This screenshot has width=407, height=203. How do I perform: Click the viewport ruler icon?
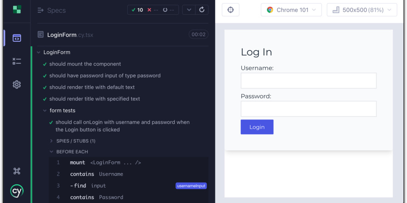336,10
